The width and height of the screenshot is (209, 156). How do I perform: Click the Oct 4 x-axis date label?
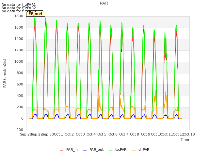click(x=91, y=134)
